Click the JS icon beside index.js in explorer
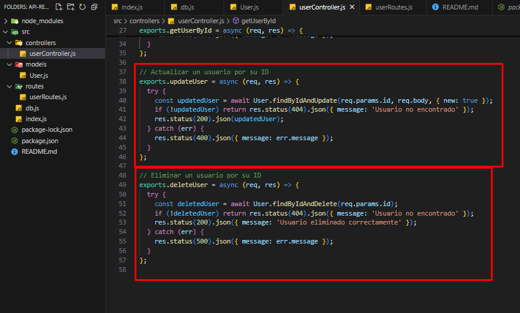The width and height of the screenshot is (520, 313). point(19,119)
